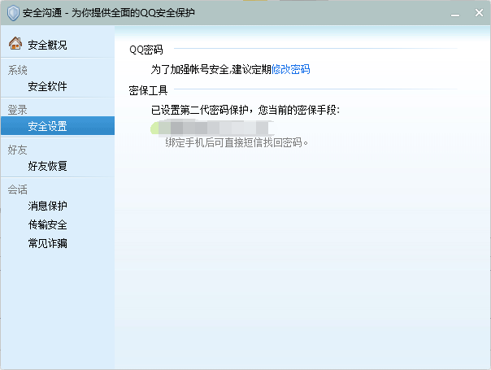Click the 会话 category header
The height and width of the screenshot is (370, 491).
pyautogui.click(x=18, y=189)
